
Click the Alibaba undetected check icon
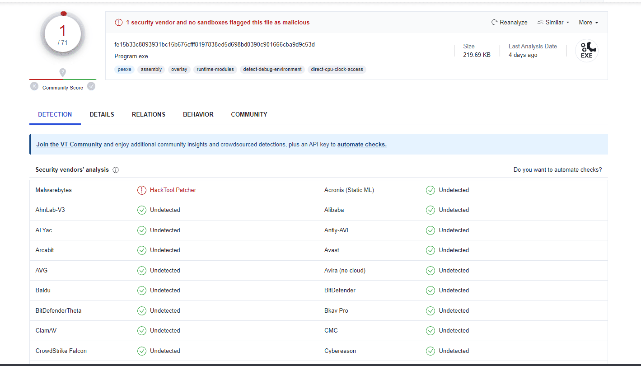pos(430,210)
